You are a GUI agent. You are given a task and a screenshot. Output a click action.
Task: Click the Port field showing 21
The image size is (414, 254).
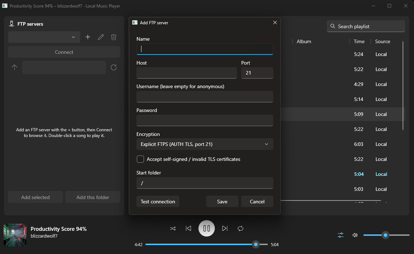(x=257, y=73)
